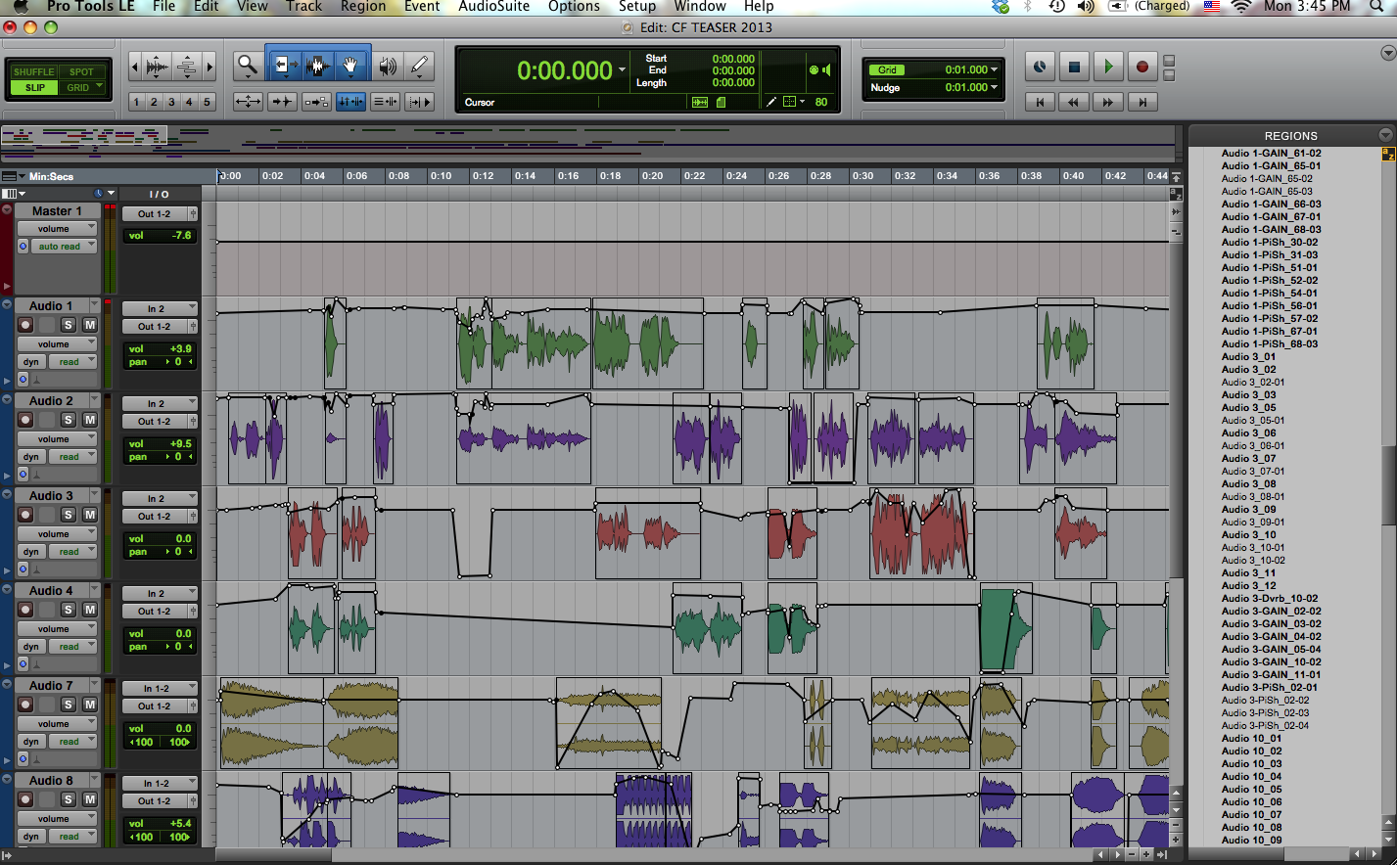Click horizontal zoom in right arrow
The width and height of the screenshot is (1397, 865).
pyautogui.click(x=210, y=67)
